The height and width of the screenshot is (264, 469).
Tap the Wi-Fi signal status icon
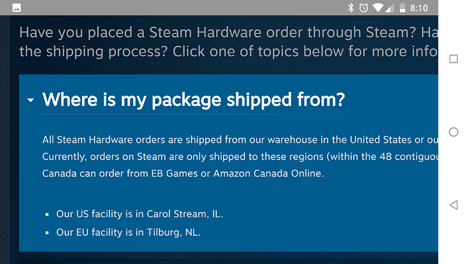click(378, 8)
